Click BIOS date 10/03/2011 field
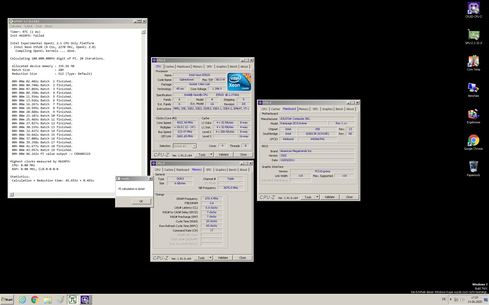489x305 pixels. (x=317, y=160)
